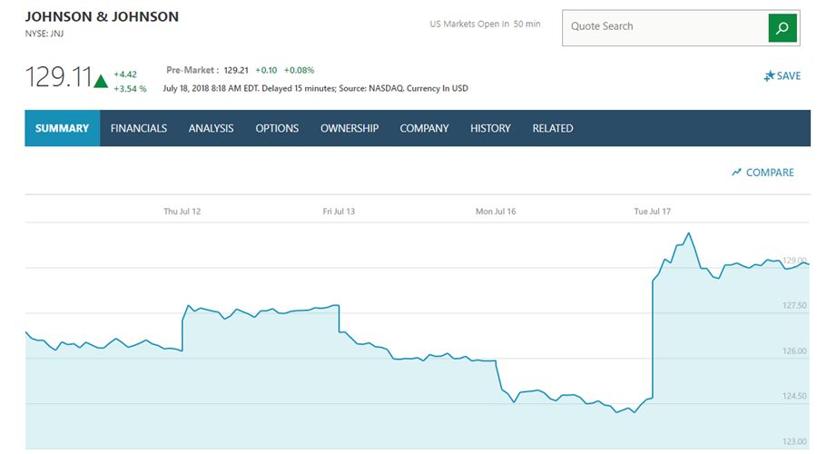Click the 124.50 y-axis label
The height and width of the screenshot is (454, 817).
point(794,396)
